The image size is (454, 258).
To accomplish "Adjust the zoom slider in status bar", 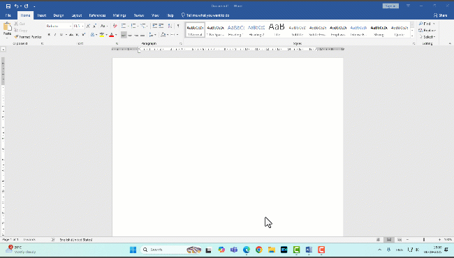I will point(423,240).
